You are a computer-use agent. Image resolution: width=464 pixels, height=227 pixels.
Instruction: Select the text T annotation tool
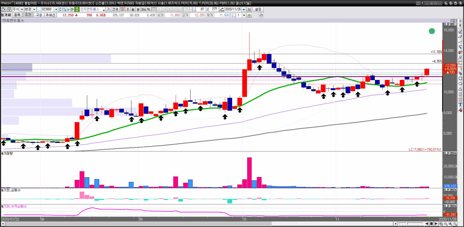click(x=460, y=105)
